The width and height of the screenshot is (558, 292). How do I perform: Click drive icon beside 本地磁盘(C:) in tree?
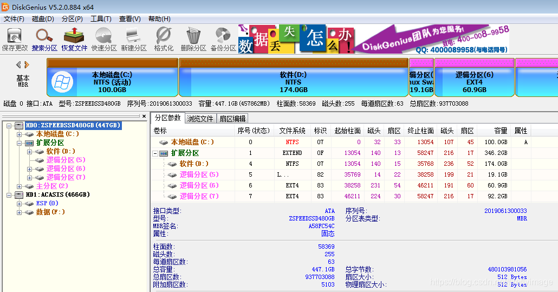[x=29, y=134]
